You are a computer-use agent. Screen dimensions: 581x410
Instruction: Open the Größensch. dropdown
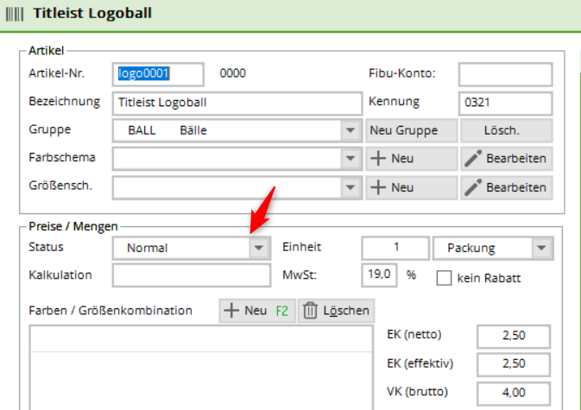coord(237,187)
